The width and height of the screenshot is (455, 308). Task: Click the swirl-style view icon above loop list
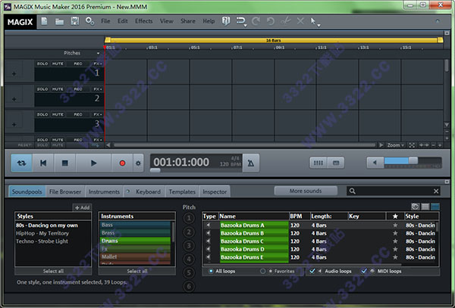[x=416, y=207]
